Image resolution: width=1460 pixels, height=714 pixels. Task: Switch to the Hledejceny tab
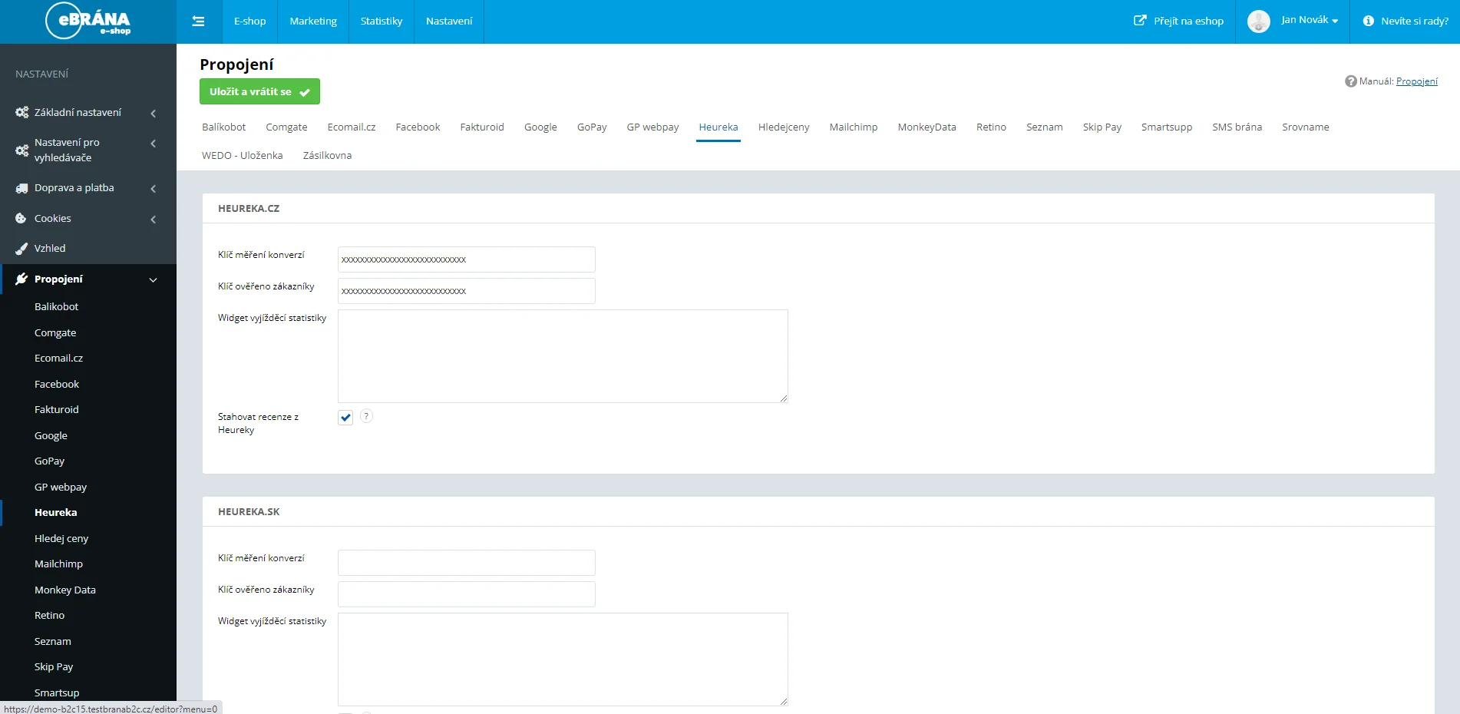tap(784, 127)
